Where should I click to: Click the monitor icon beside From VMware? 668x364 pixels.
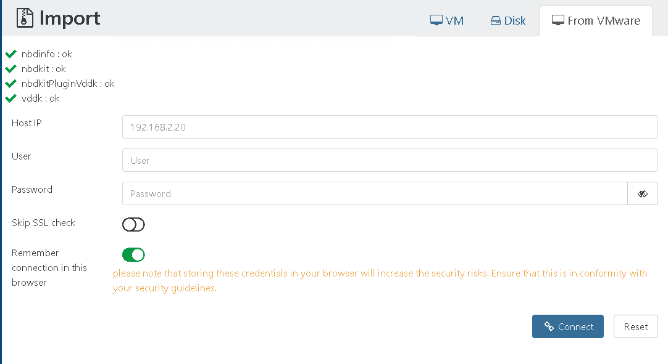[557, 20]
